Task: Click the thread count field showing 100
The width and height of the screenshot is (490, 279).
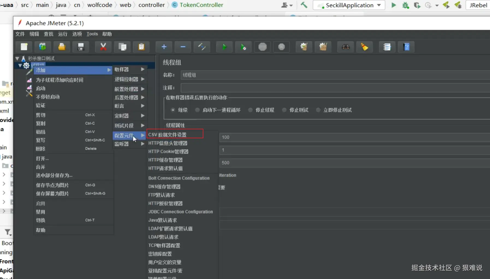Action: 355,137
